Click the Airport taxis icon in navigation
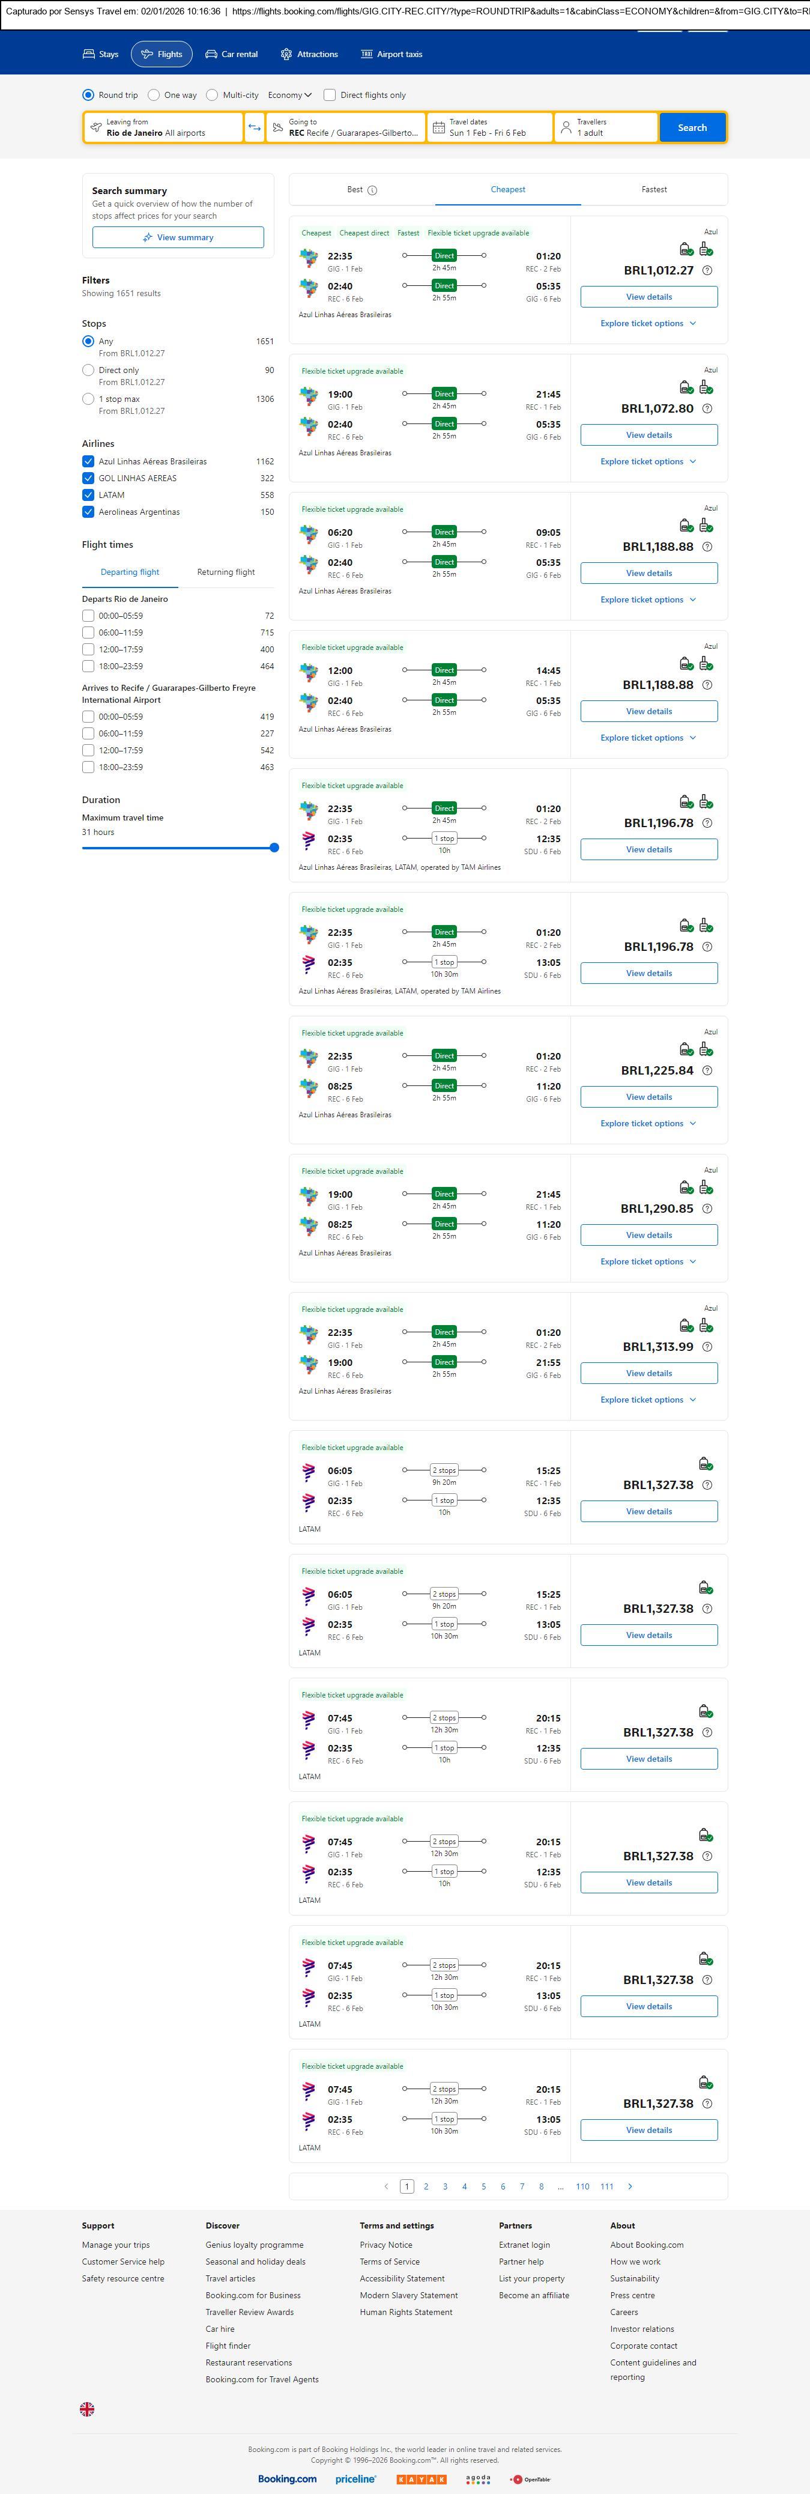The height and width of the screenshot is (2494, 810). coord(367,54)
